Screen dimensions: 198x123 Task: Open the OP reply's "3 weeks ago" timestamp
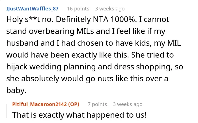[x=128, y=104]
